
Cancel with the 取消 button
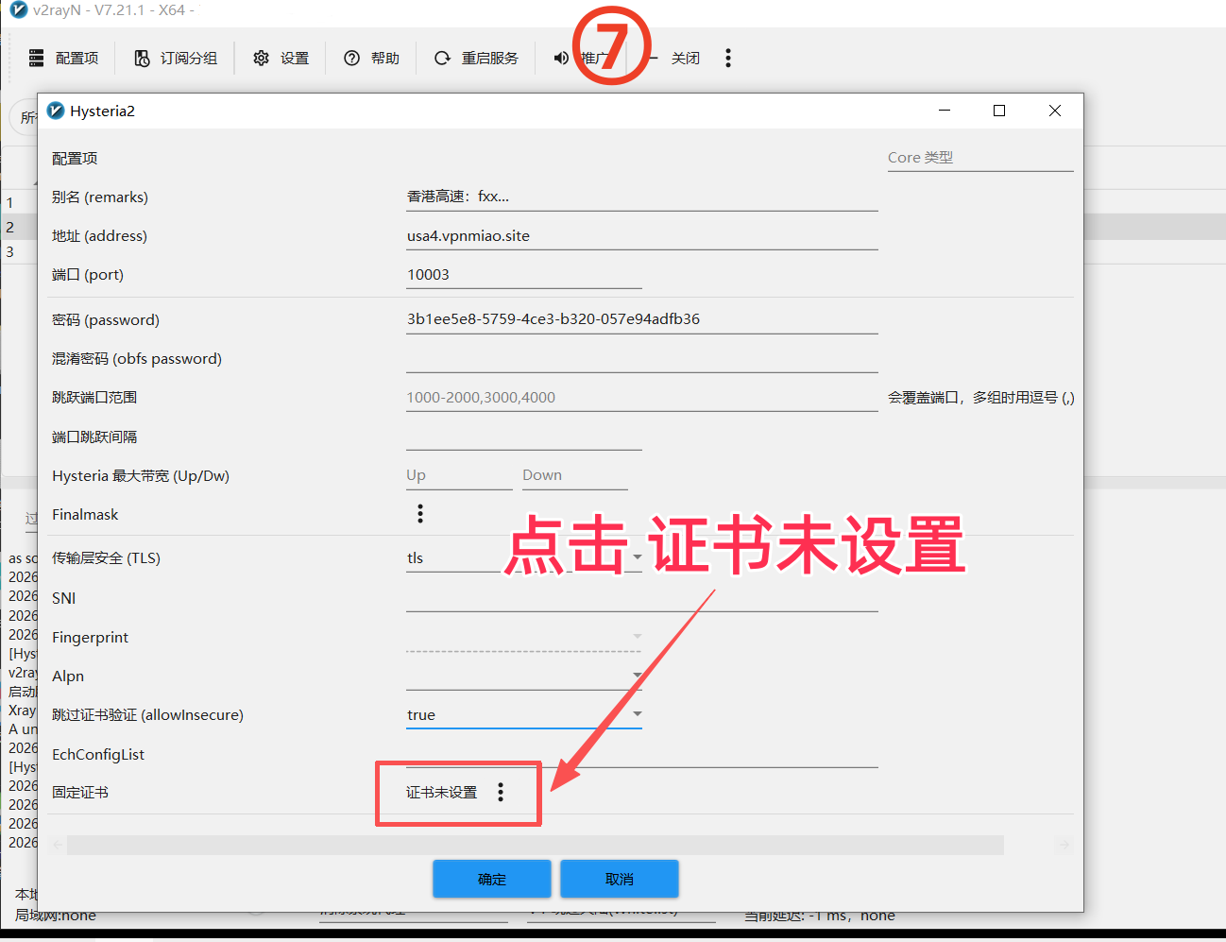tap(620, 879)
